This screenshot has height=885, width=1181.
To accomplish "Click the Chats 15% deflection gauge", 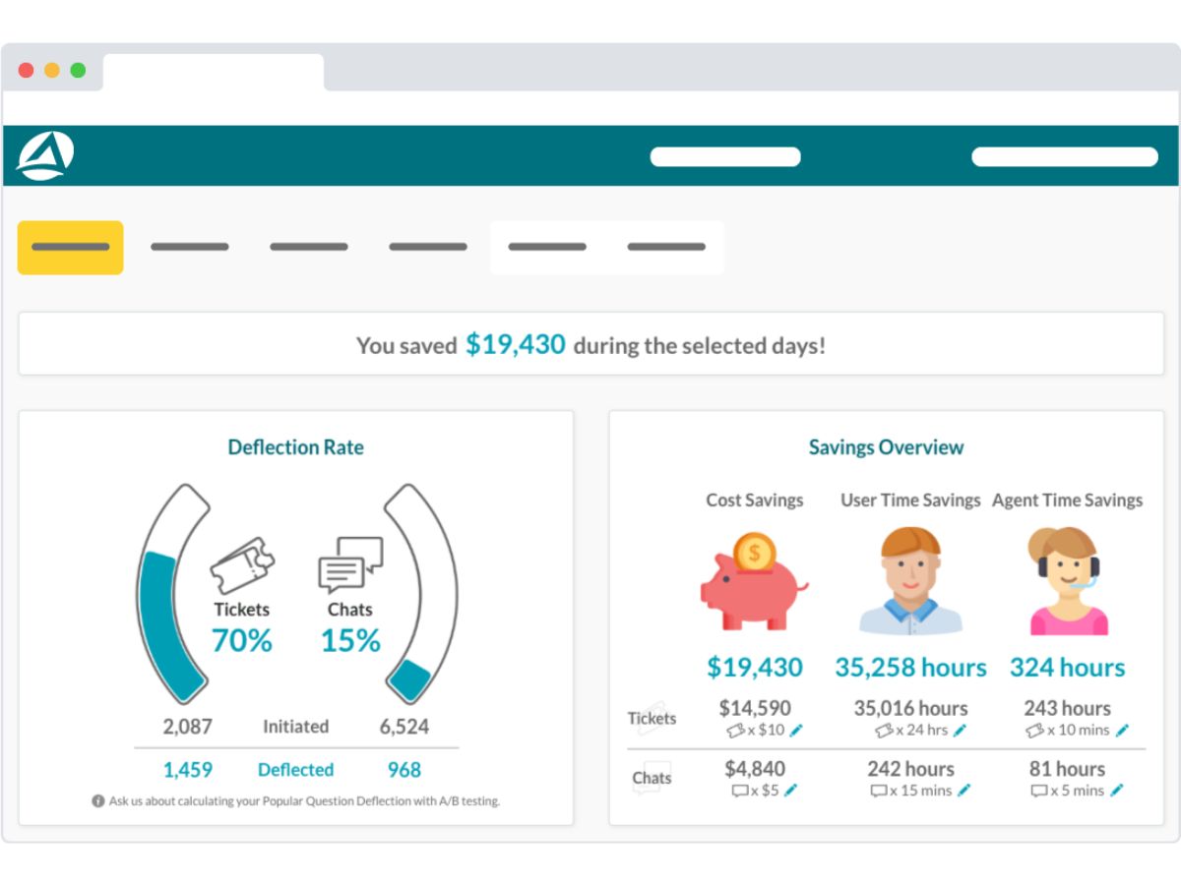I will point(421,594).
